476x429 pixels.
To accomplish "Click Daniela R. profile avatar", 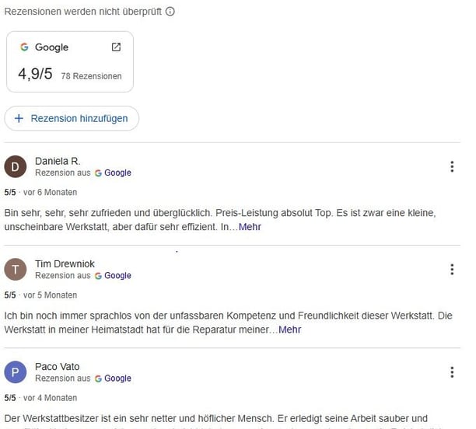I will pyautogui.click(x=16, y=166).
